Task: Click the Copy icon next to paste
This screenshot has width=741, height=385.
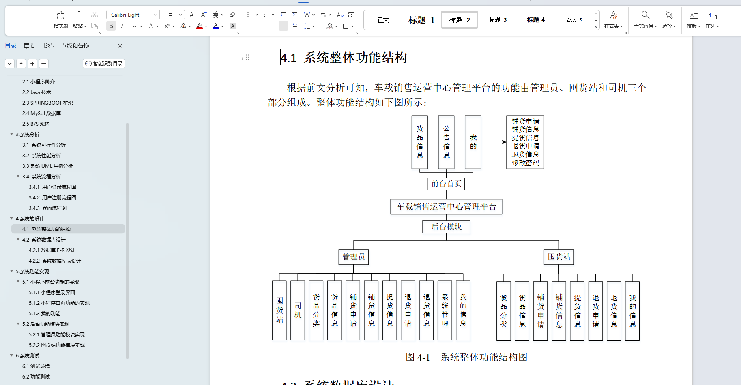Action: [95, 26]
